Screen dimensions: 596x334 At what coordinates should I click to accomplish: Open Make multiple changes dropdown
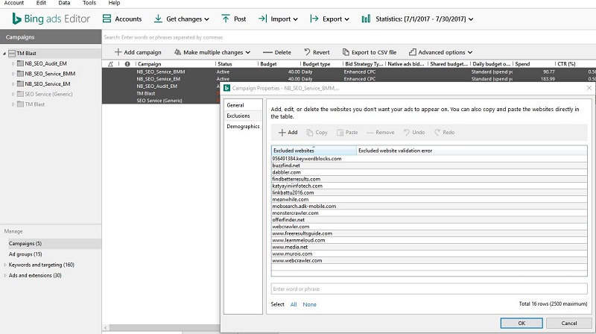click(x=212, y=52)
